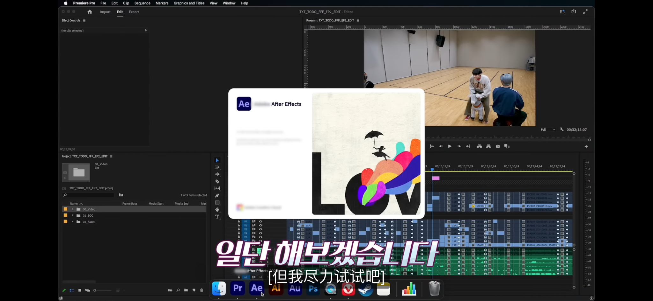The image size is (653, 301).
Task: Play the sequence in Program monitor
Action: pos(450,146)
